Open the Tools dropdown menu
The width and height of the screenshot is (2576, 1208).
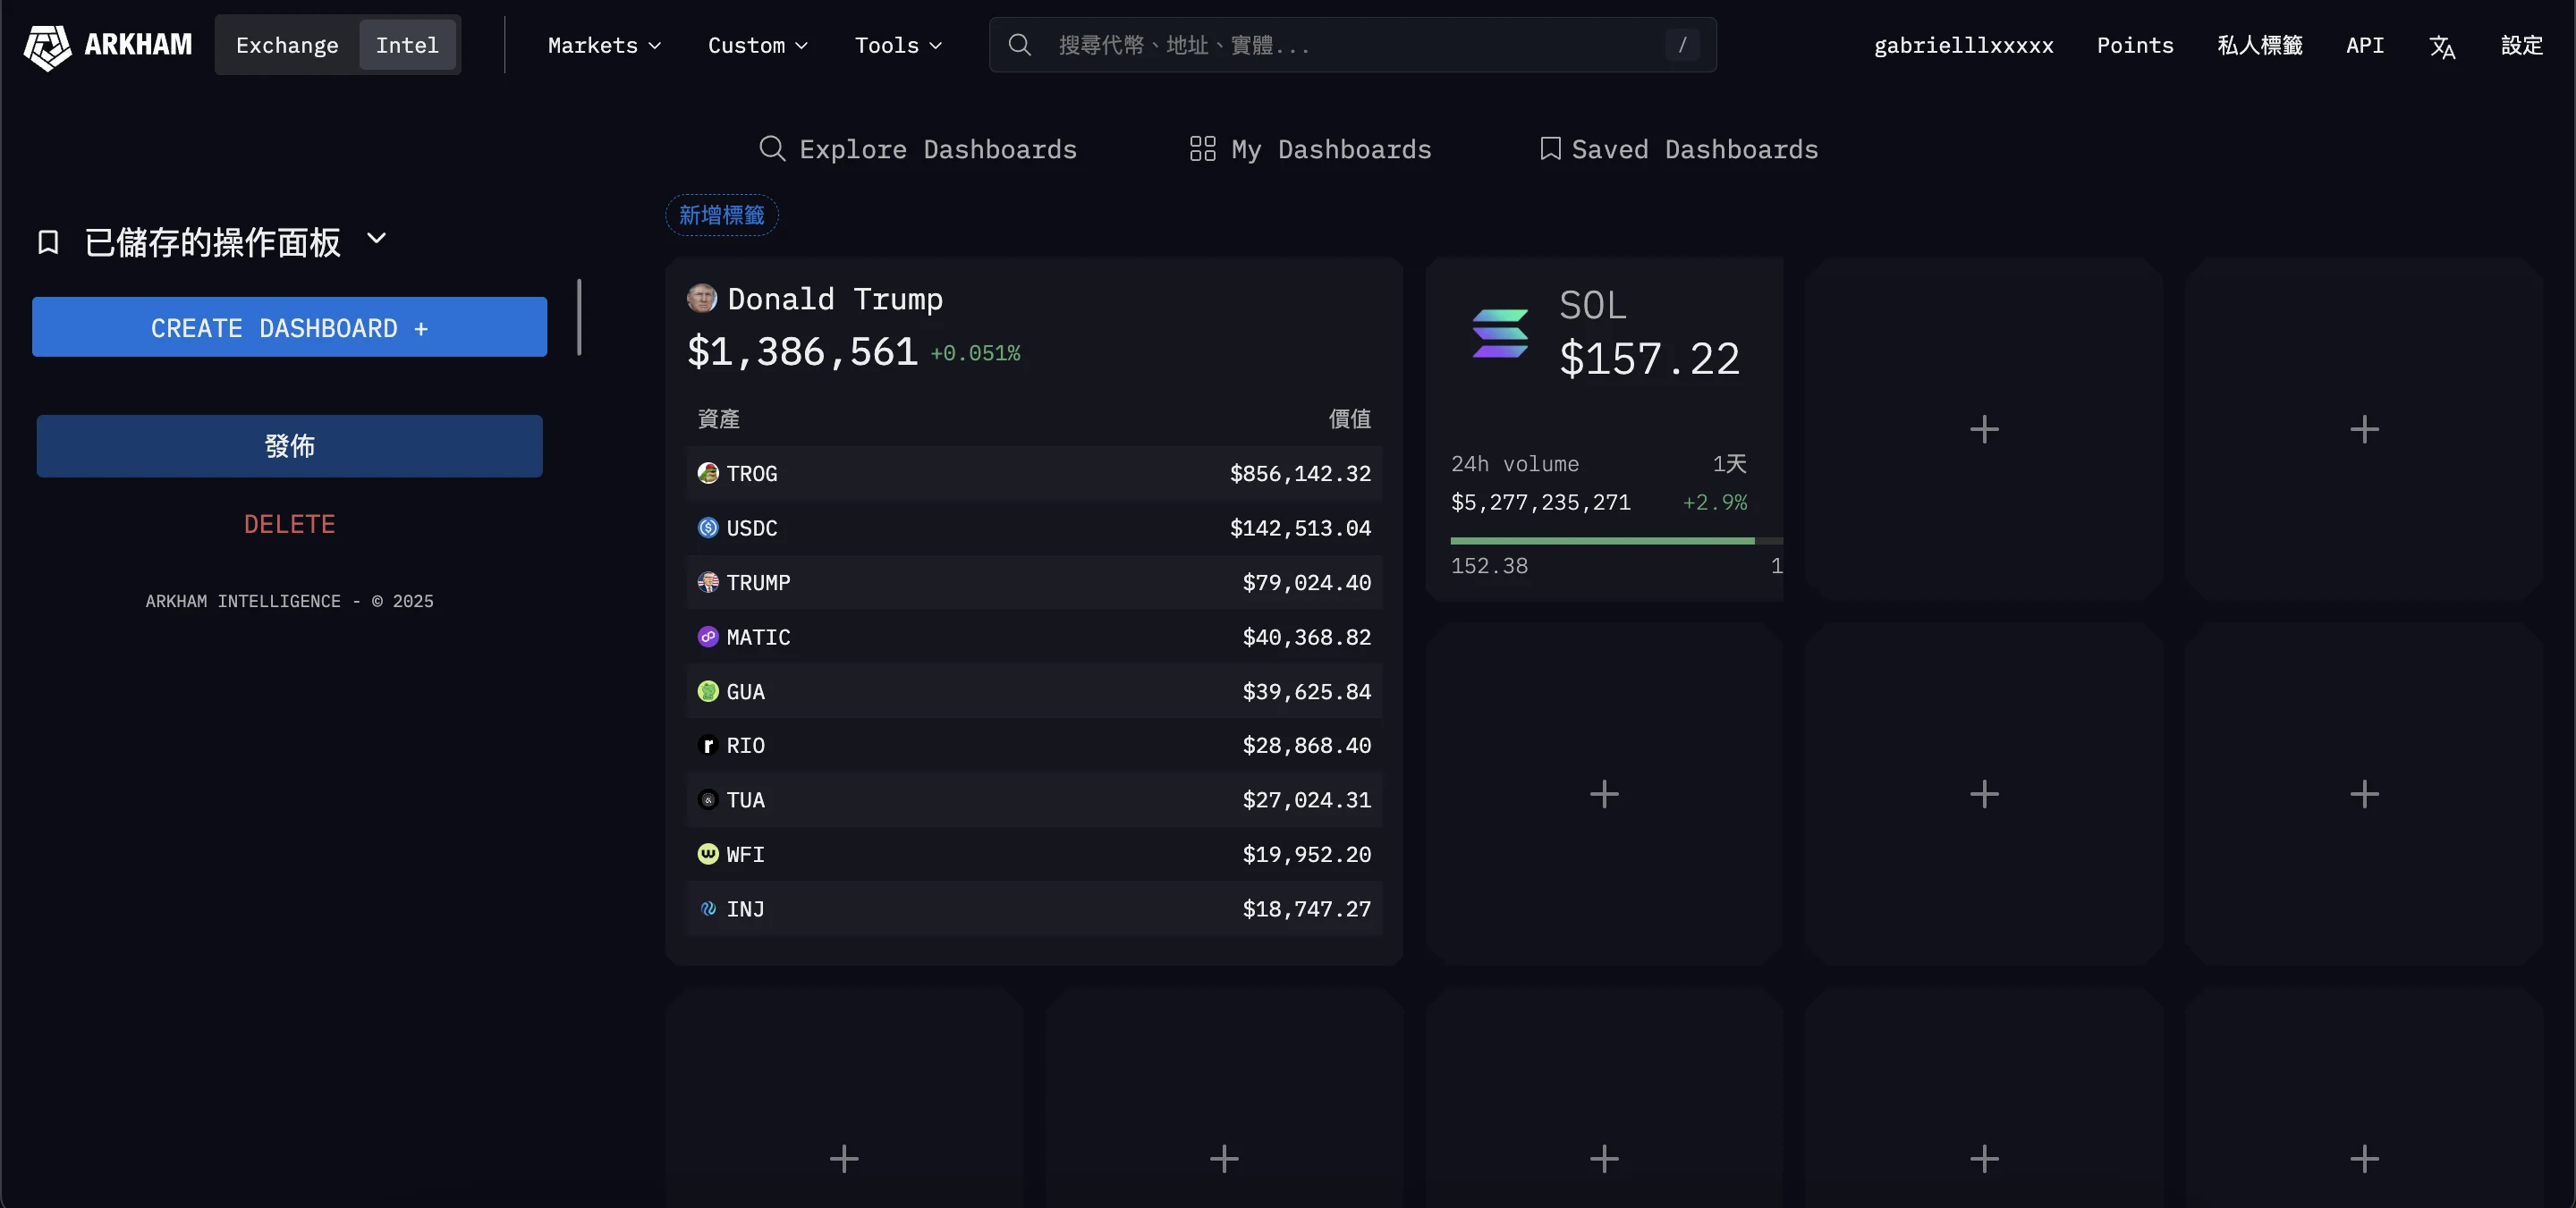(898, 45)
